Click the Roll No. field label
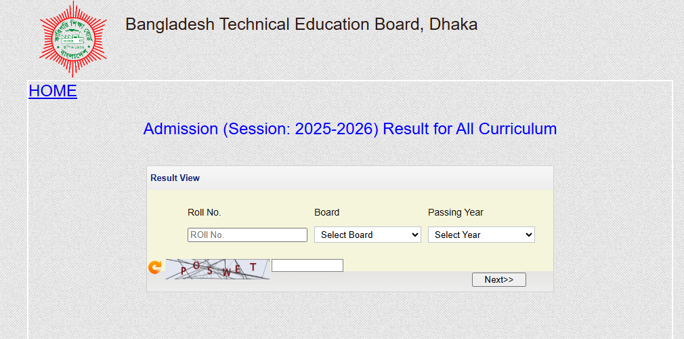The image size is (684, 339). coord(205,212)
